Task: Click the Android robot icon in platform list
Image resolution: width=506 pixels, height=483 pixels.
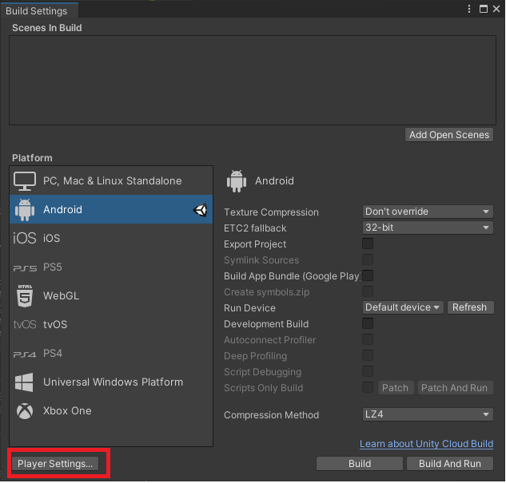Action: pyautogui.click(x=25, y=210)
